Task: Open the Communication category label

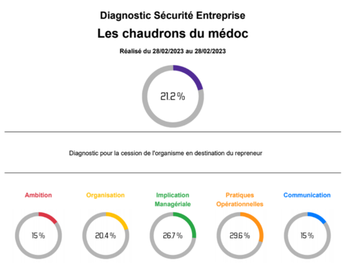Action: 307,195
